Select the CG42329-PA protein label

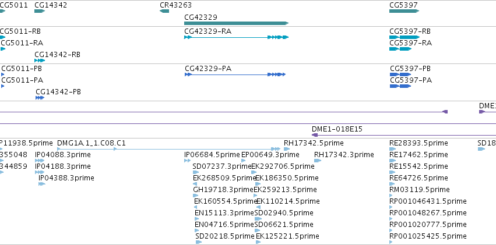(208, 69)
